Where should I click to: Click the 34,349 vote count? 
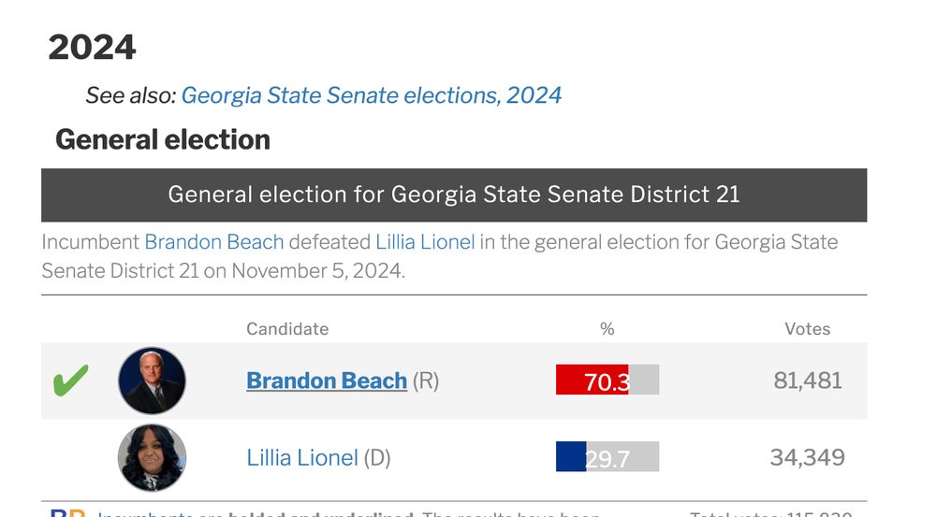807,457
